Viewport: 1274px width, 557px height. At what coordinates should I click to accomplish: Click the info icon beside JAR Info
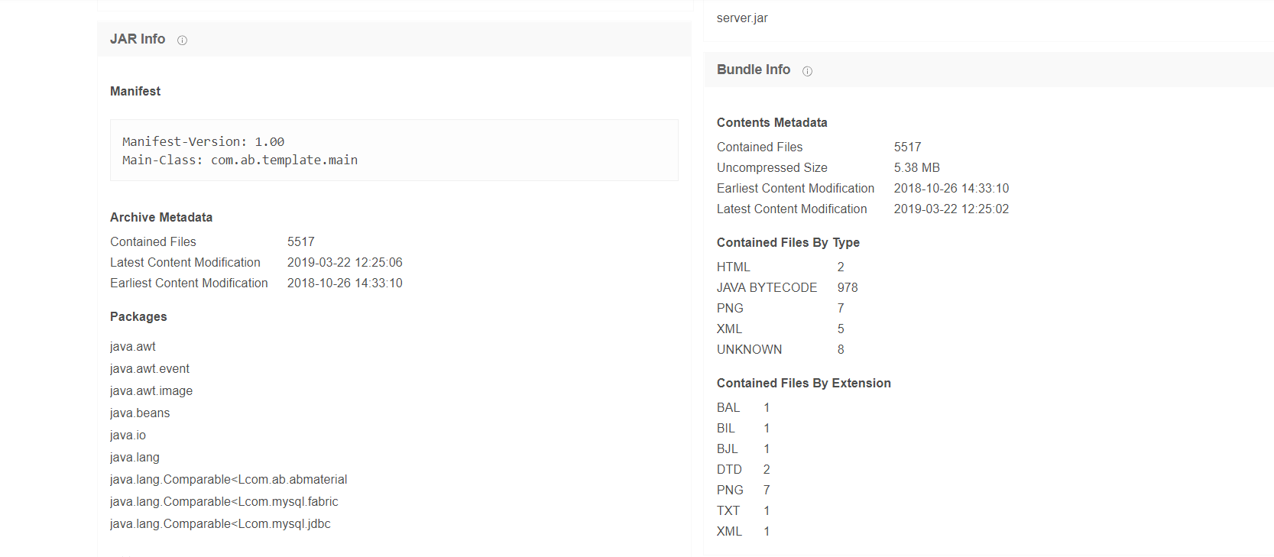(182, 40)
